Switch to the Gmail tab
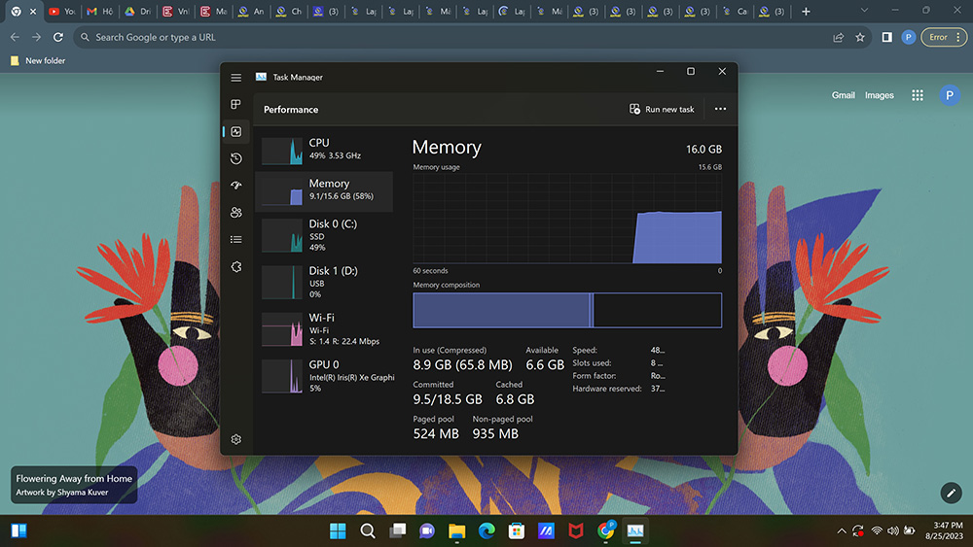The width and height of the screenshot is (973, 547). [100, 11]
